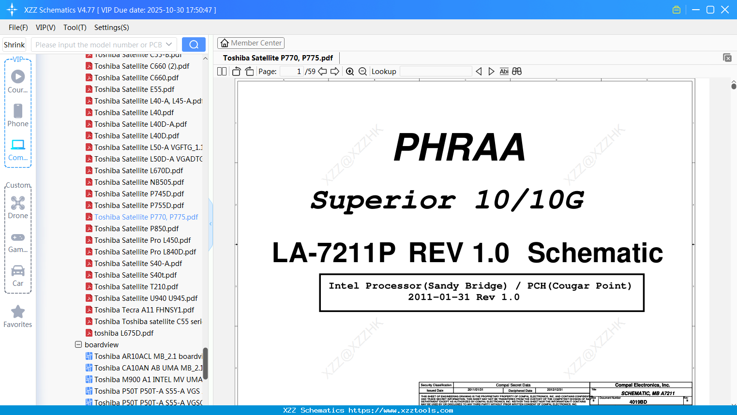
Task: Open Favorites in the sidebar
Action: [18, 316]
